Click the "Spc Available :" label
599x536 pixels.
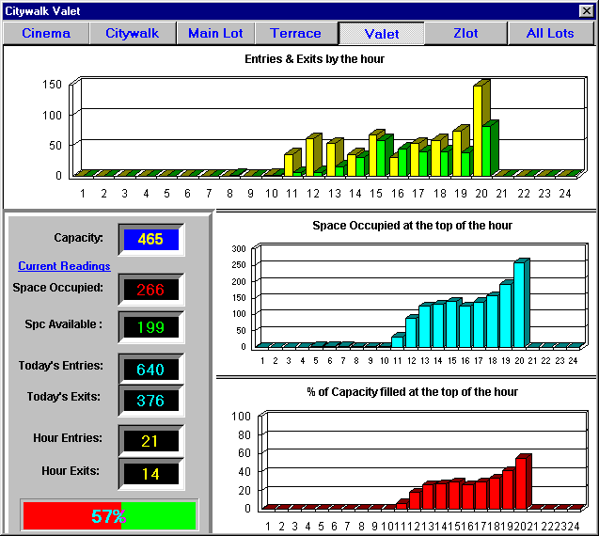63,324
